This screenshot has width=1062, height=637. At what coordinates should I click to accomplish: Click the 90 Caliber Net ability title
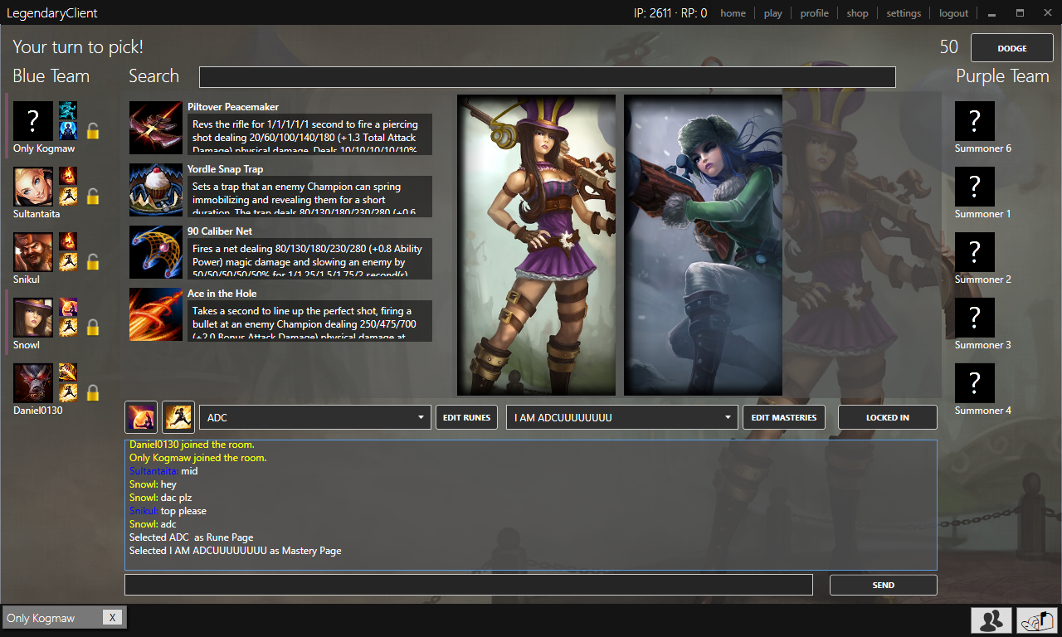[x=220, y=231]
